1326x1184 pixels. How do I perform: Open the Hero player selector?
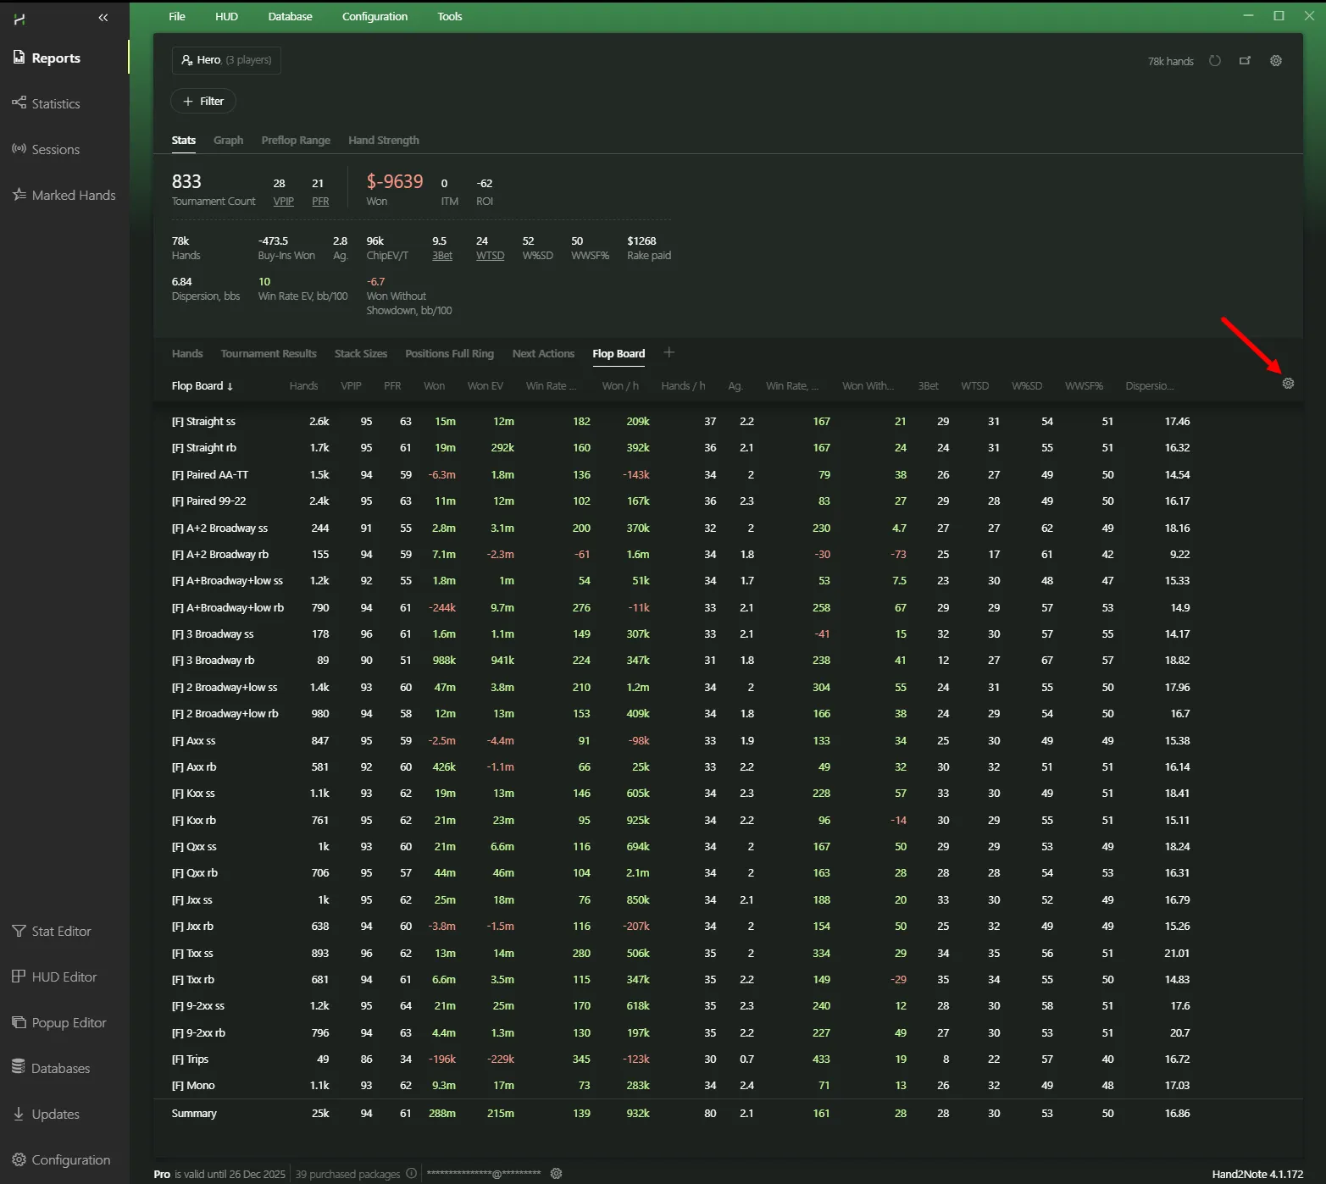[226, 60]
